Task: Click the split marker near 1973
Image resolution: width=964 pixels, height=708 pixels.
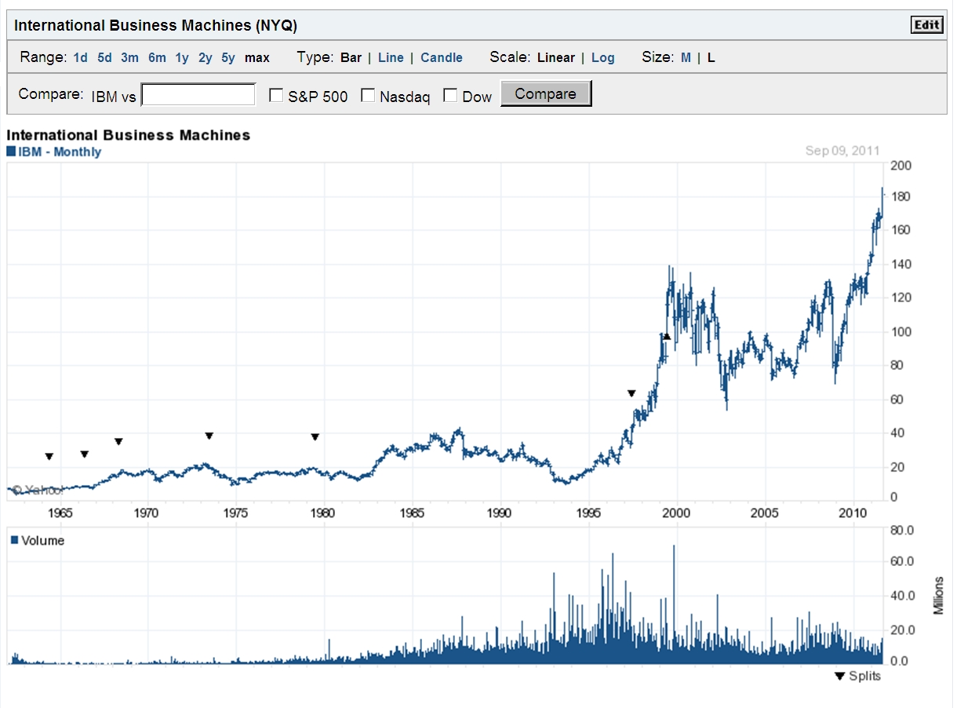Action: [209, 436]
